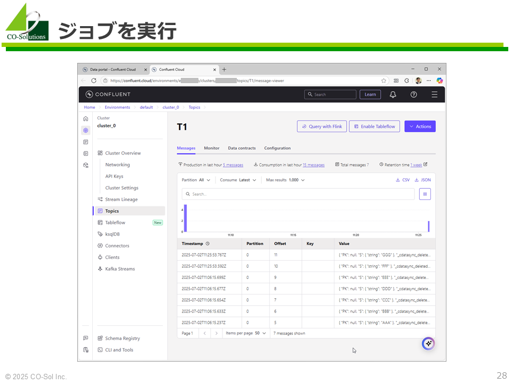
Task: Select the message row with value "GGG"
Action: (x=306, y=255)
